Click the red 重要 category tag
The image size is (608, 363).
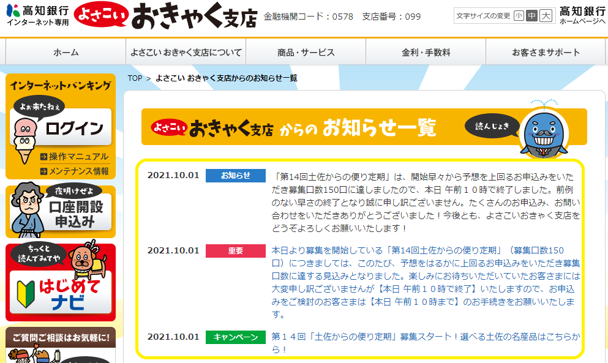[x=235, y=251]
